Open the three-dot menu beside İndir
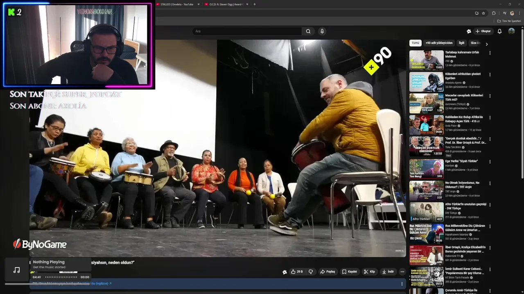524x294 pixels. (x=402, y=272)
